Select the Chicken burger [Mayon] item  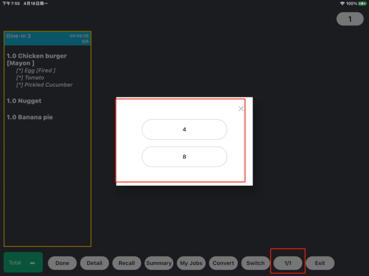click(37, 59)
